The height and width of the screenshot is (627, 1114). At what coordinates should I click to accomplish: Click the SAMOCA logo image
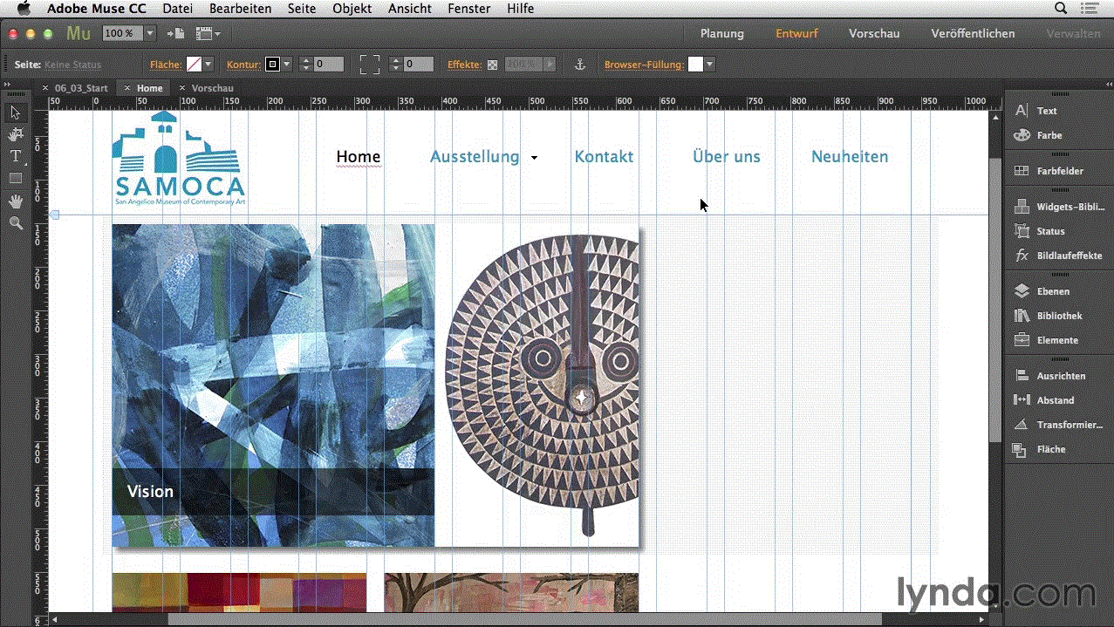(180, 158)
